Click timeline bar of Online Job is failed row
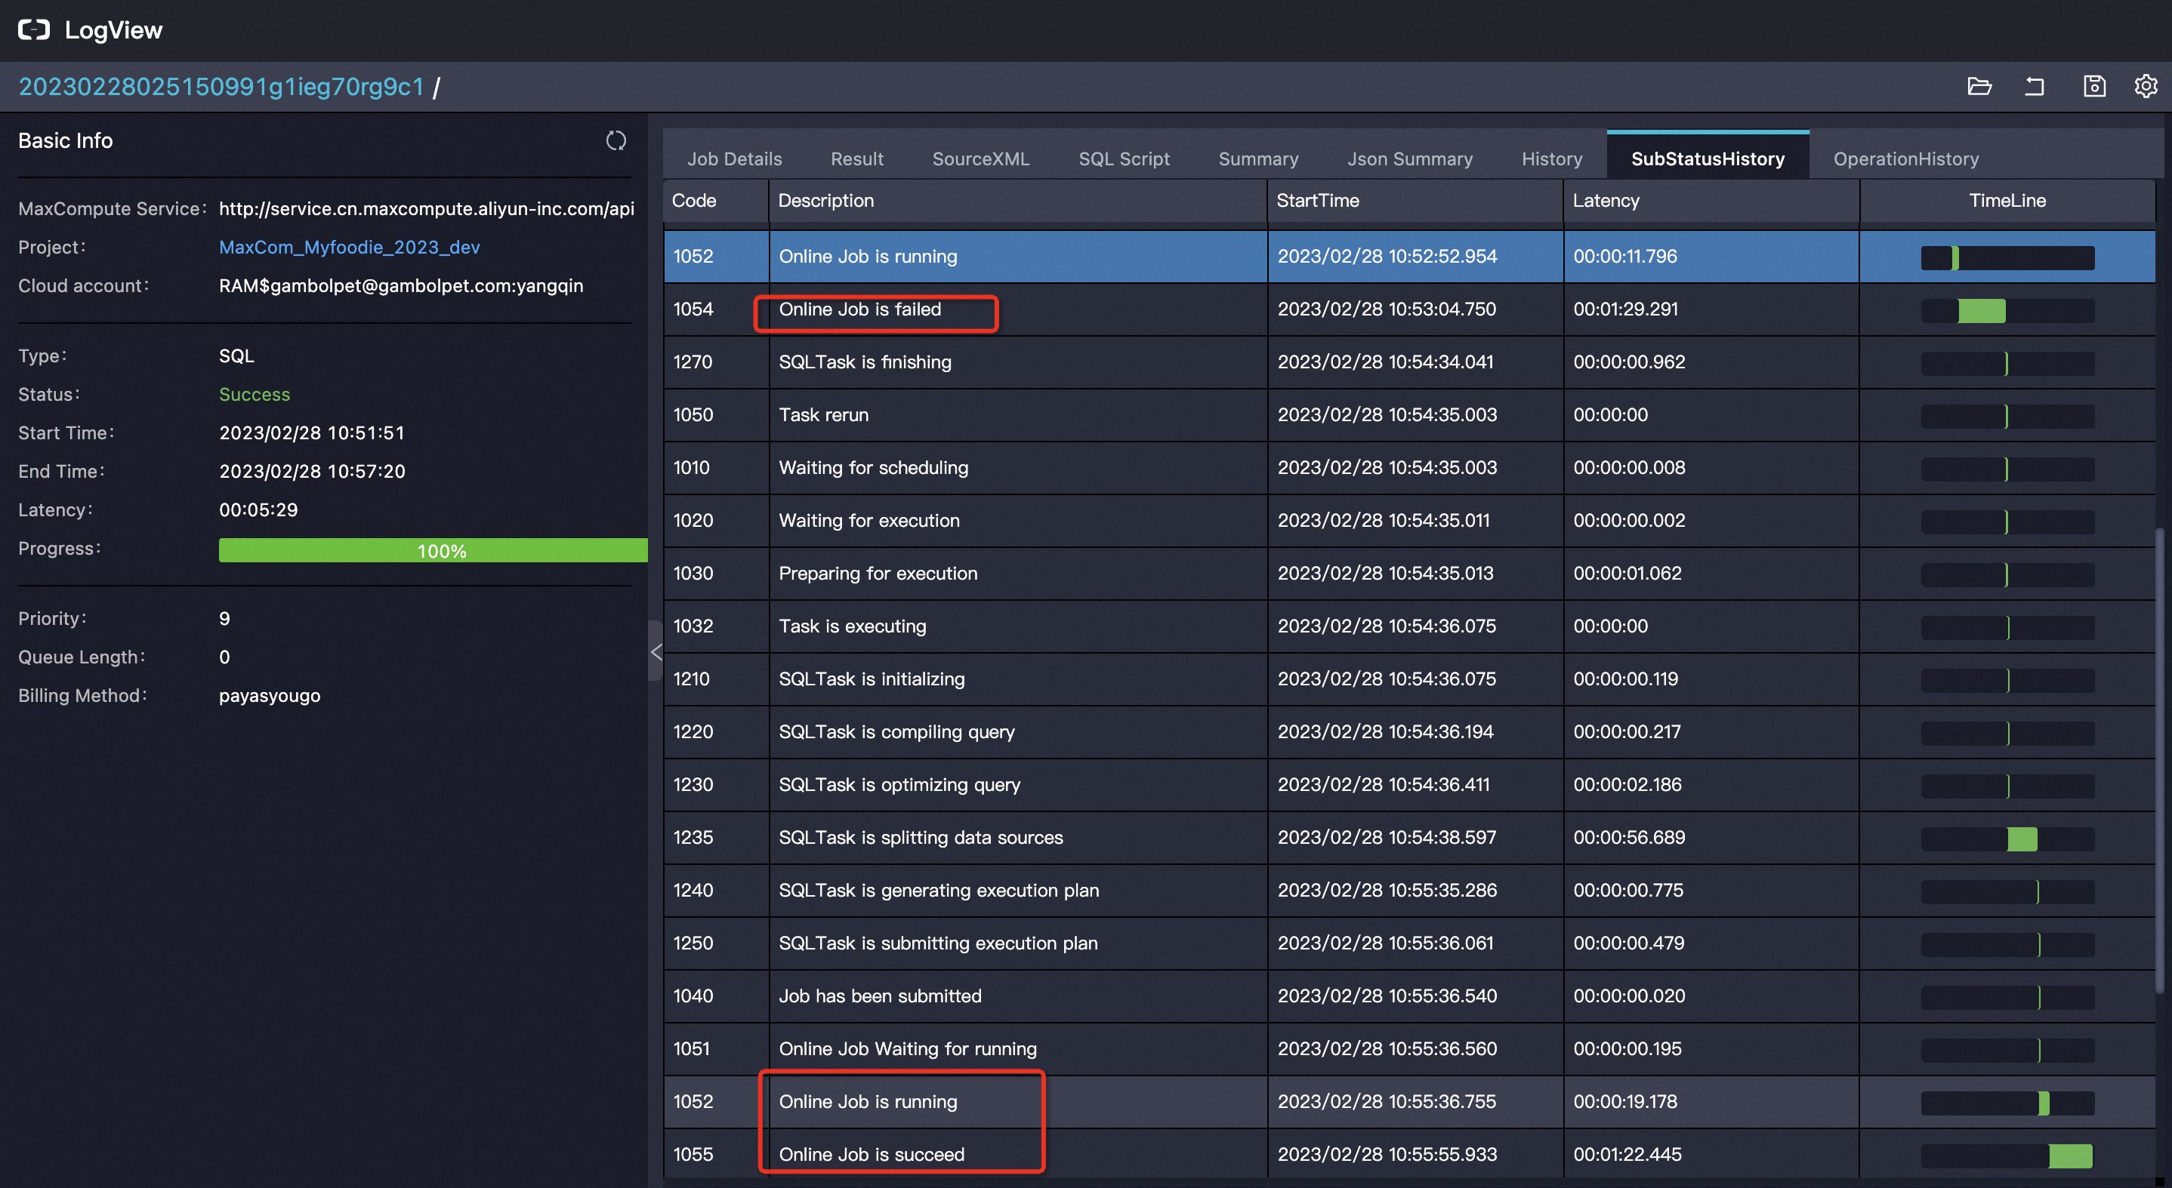 coord(2007,311)
